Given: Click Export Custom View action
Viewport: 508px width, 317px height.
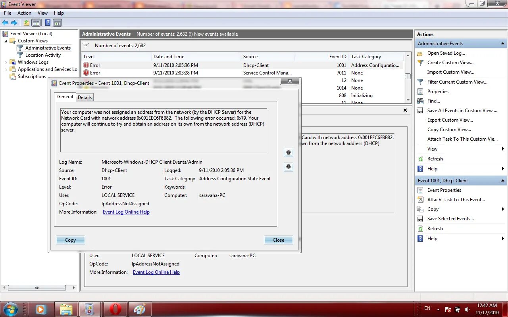Looking at the screenshot, I should pos(450,120).
